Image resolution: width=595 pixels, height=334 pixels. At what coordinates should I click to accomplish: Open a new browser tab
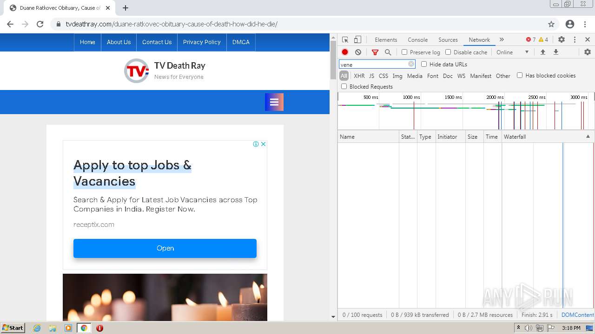[x=126, y=8]
